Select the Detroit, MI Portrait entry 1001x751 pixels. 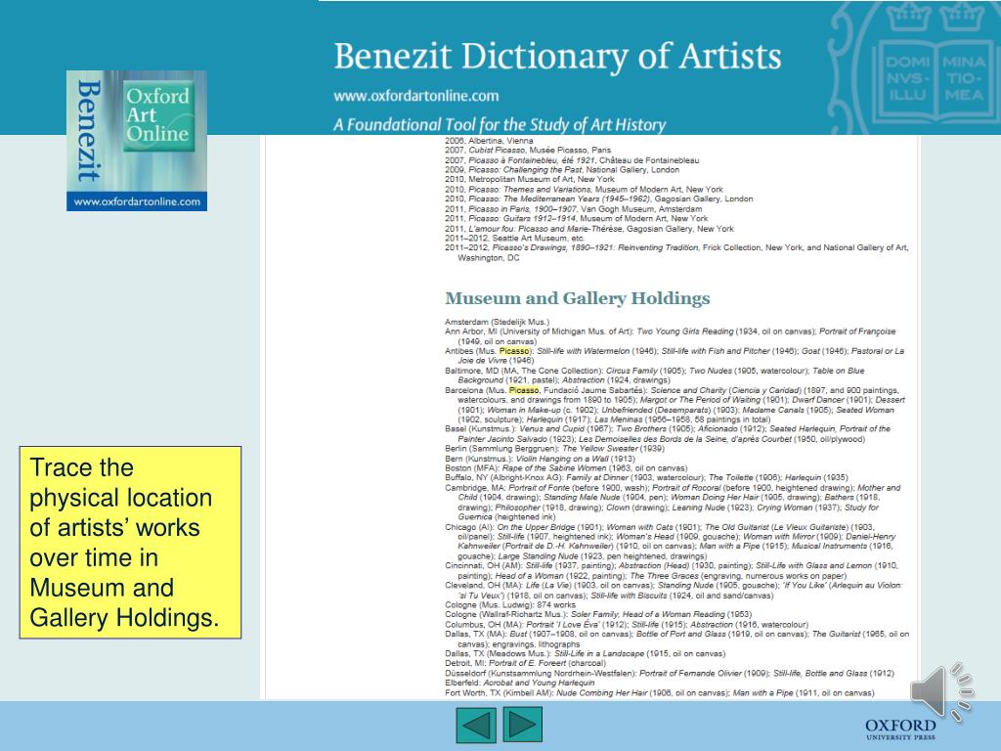point(525,664)
